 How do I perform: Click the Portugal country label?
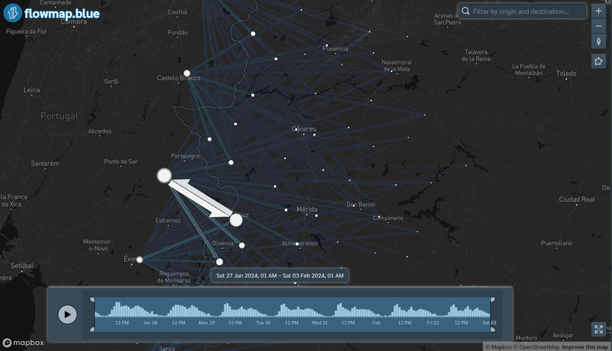click(59, 116)
